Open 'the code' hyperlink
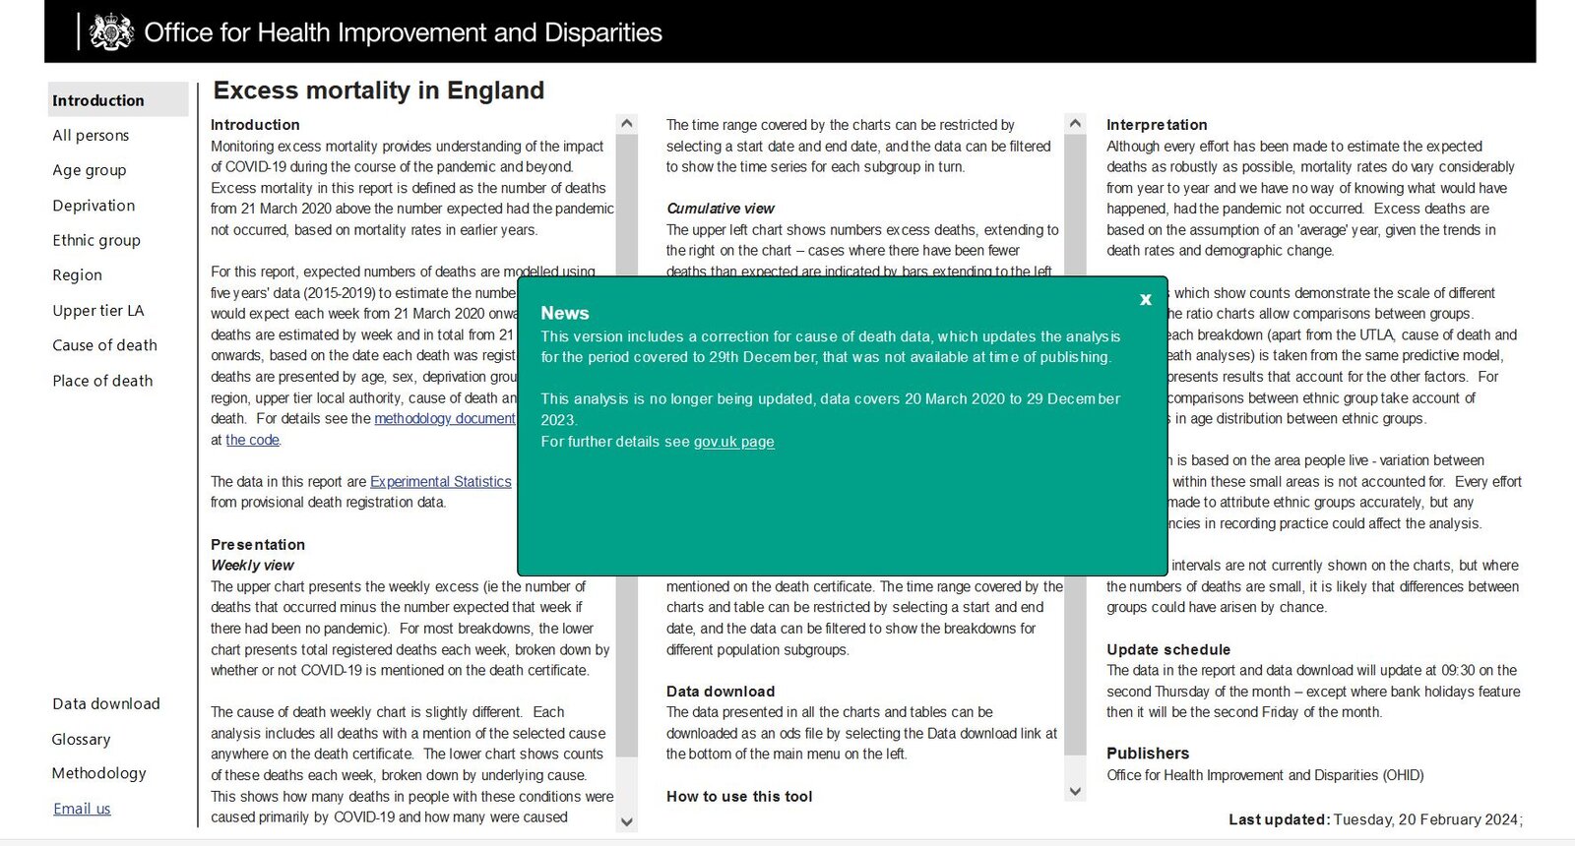1575x846 pixels. coord(252,440)
